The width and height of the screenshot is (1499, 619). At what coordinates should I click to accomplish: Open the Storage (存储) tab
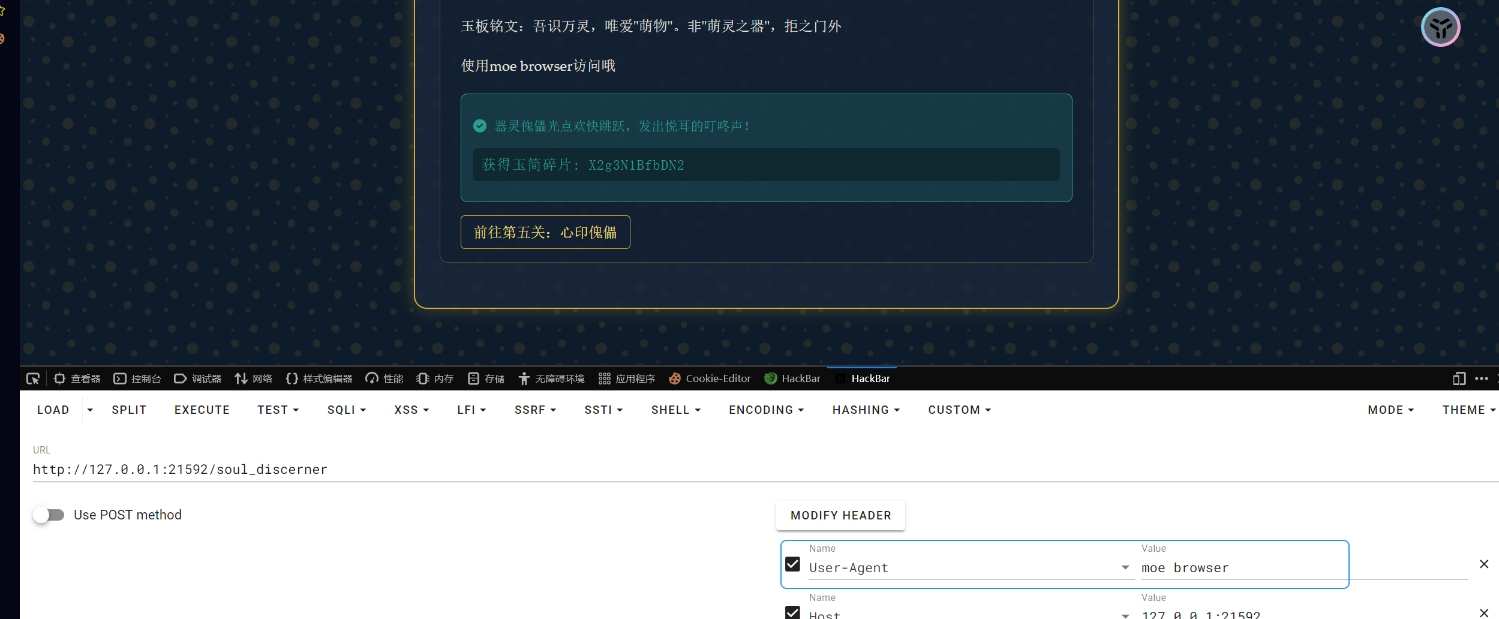tap(486, 378)
